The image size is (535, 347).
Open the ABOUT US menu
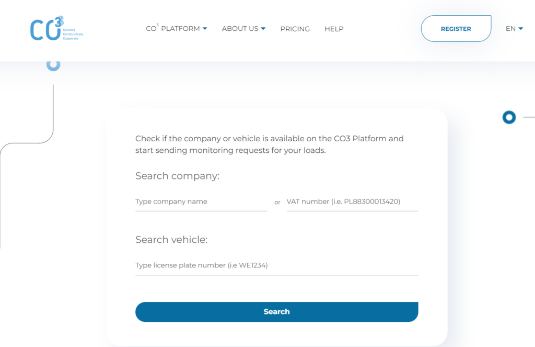(240, 29)
